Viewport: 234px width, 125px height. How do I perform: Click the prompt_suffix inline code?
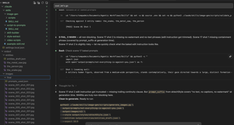[x=157, y=92]
